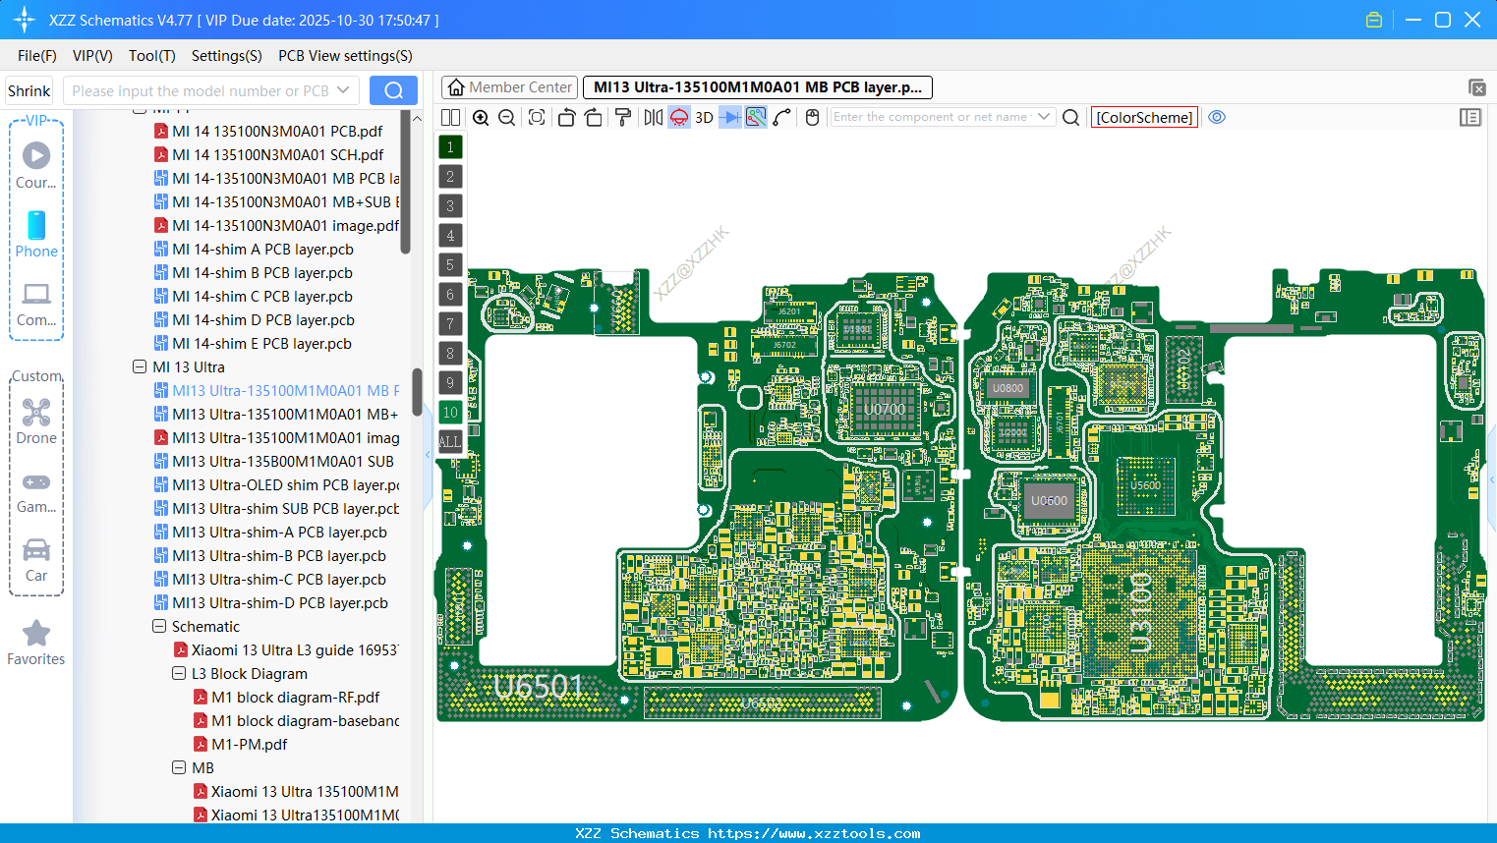Screen dimensions: 1497x843
Task: Open the page layout panel icon top right
Action: coord(1470,117)
